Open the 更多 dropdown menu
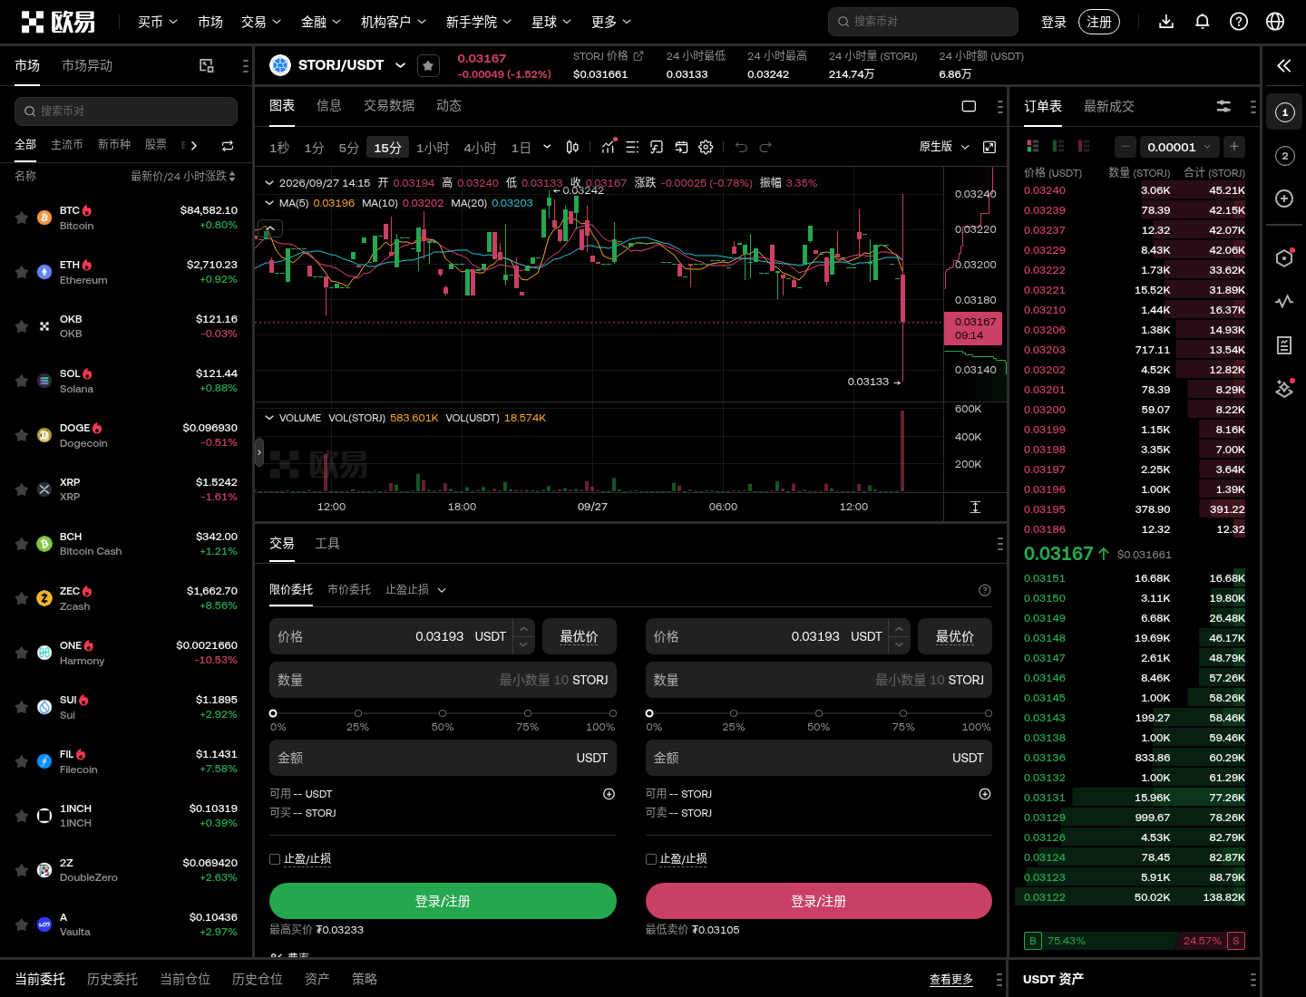 pos(611,21)
